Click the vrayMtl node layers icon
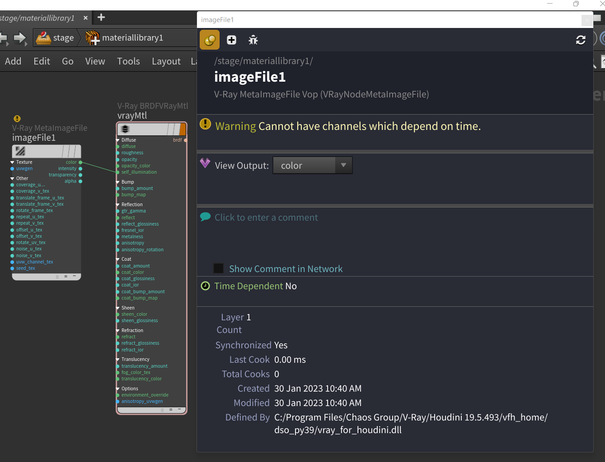 tap(125, 129)
